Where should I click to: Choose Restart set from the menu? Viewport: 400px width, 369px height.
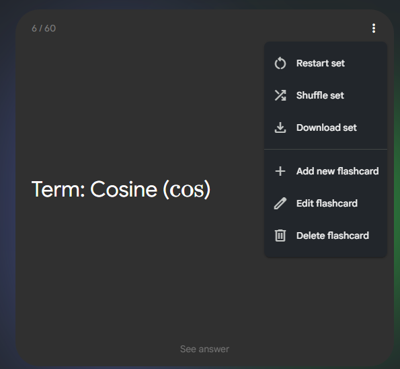[325, 63]
